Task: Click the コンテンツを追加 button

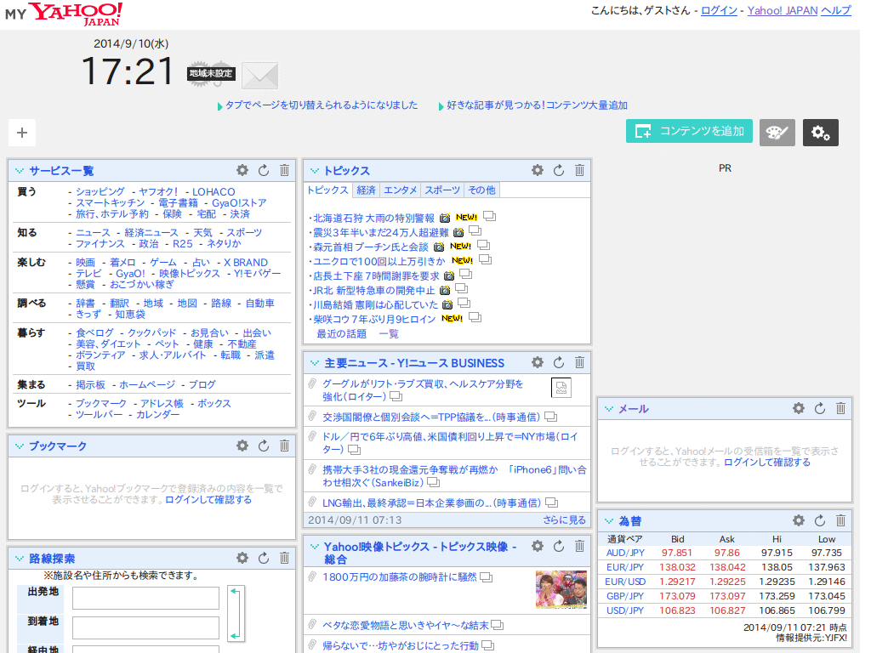Action: coord(689,131)
